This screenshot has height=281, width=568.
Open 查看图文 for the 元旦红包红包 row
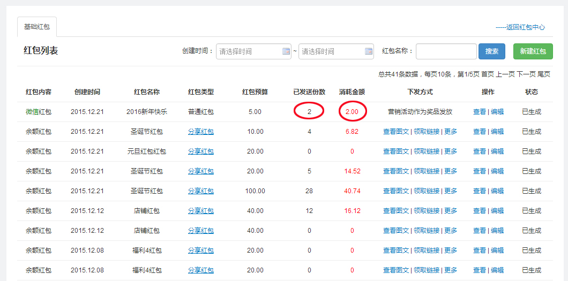(396, 151)
